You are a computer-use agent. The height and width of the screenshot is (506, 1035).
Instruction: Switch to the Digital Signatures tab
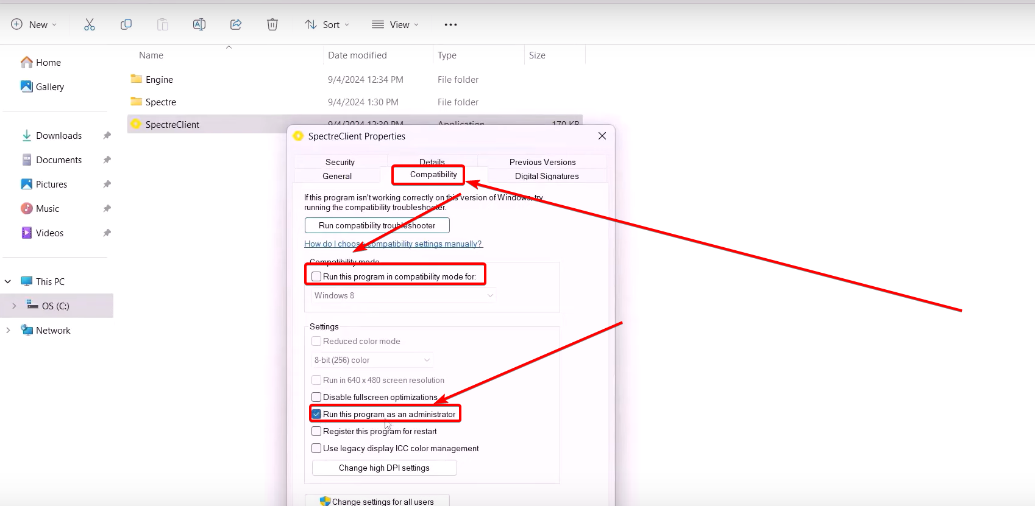[547, 176]
